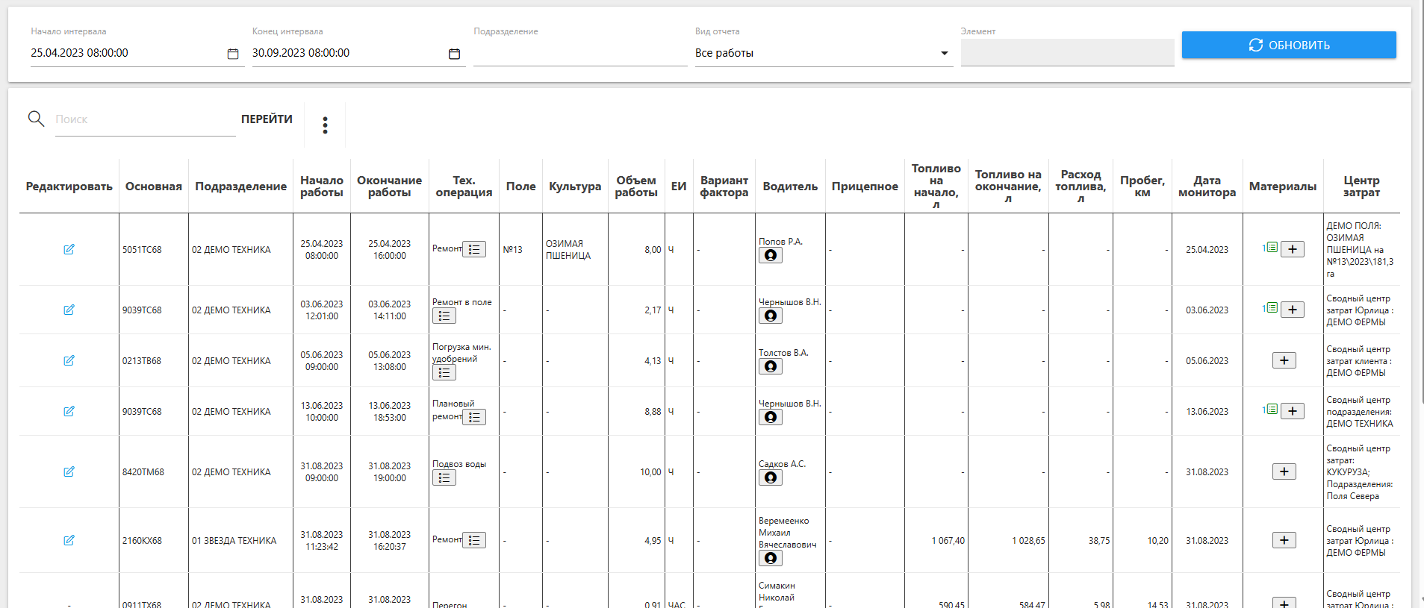This screenshot has width=1424, height=608.
Task: Click the edit icon for vehicle 5051TC68
Action: 69,249
